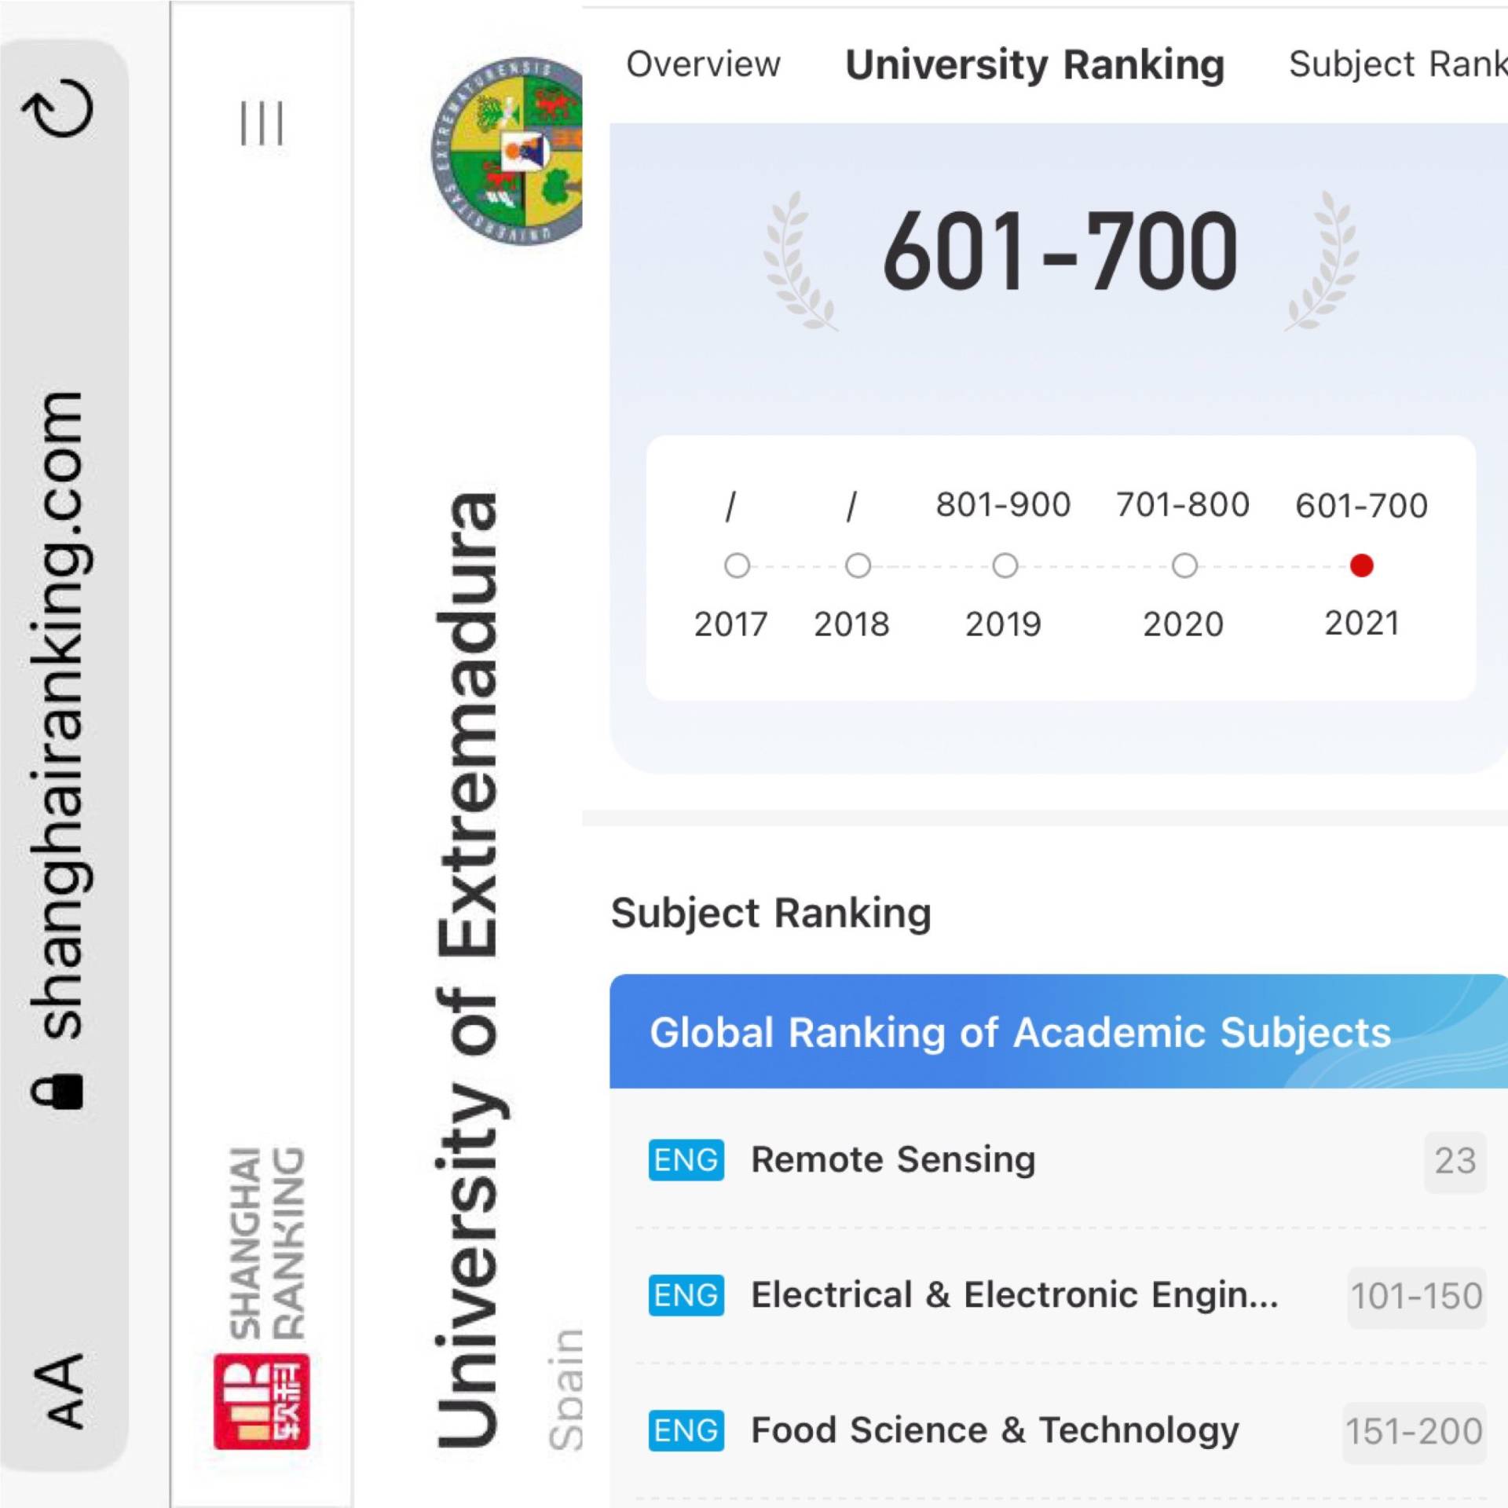Select the 2018 point on ranking timeline
Screen dimensions: 1508x1508
click(x=858, y=565)
